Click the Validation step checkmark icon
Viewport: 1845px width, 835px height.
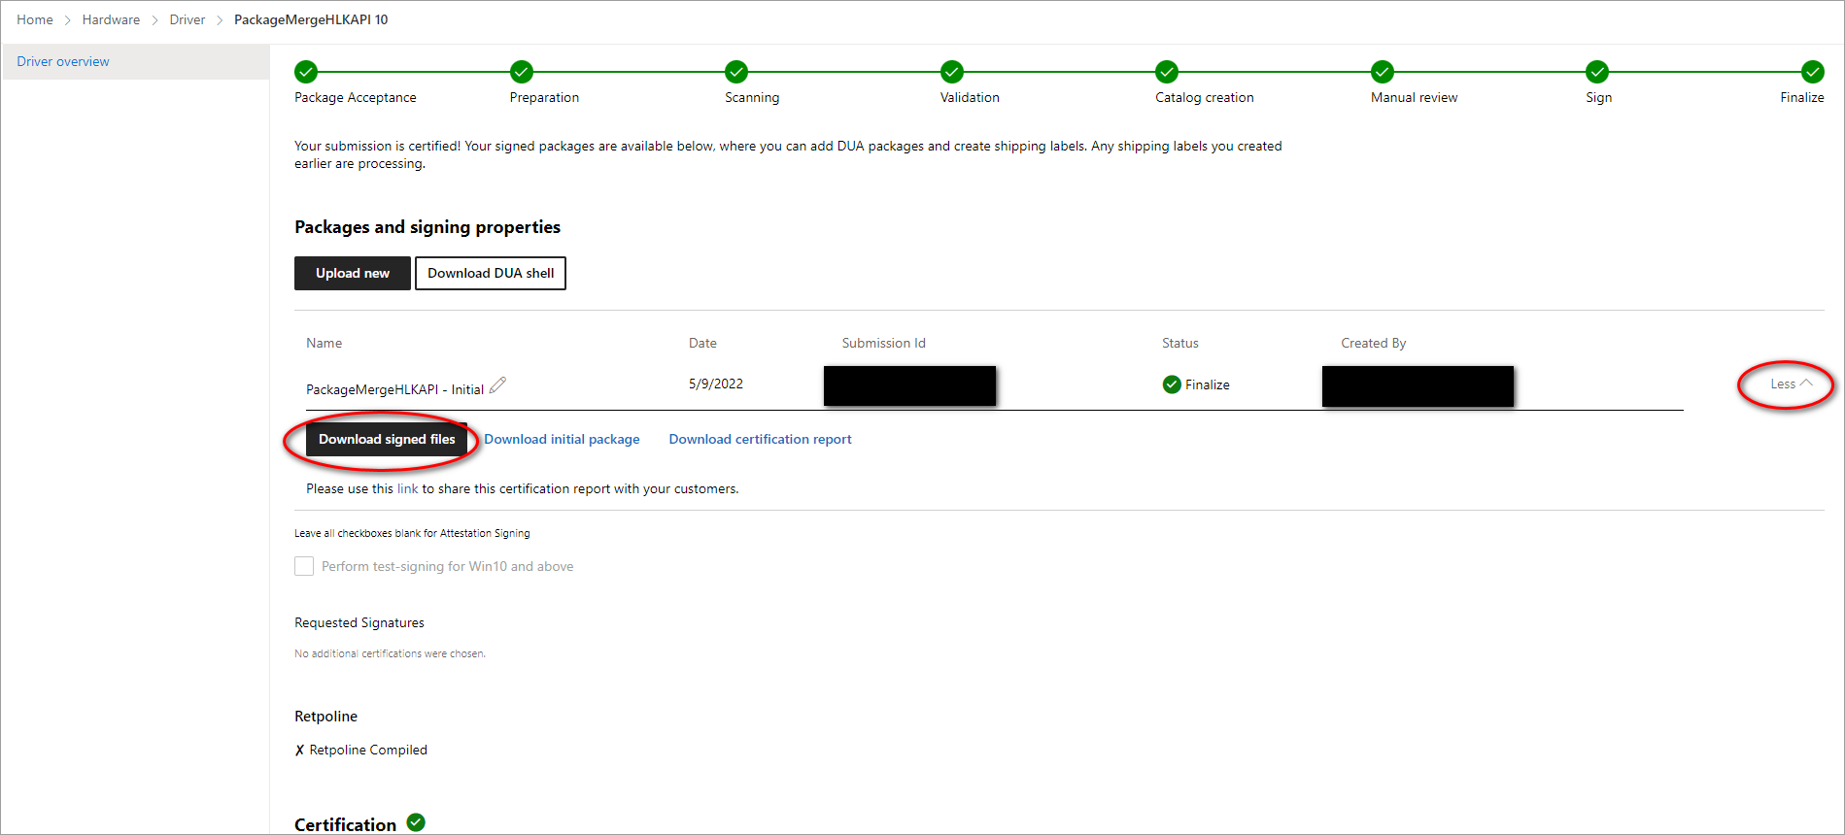coord(952,72)
